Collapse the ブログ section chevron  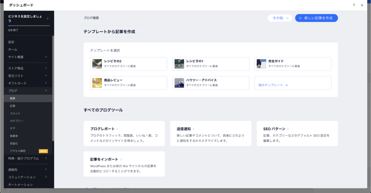(46, 91)
